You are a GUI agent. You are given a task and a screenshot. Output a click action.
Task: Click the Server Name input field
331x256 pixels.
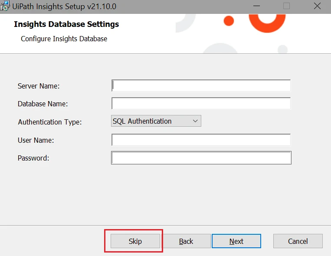click(201, 85)
